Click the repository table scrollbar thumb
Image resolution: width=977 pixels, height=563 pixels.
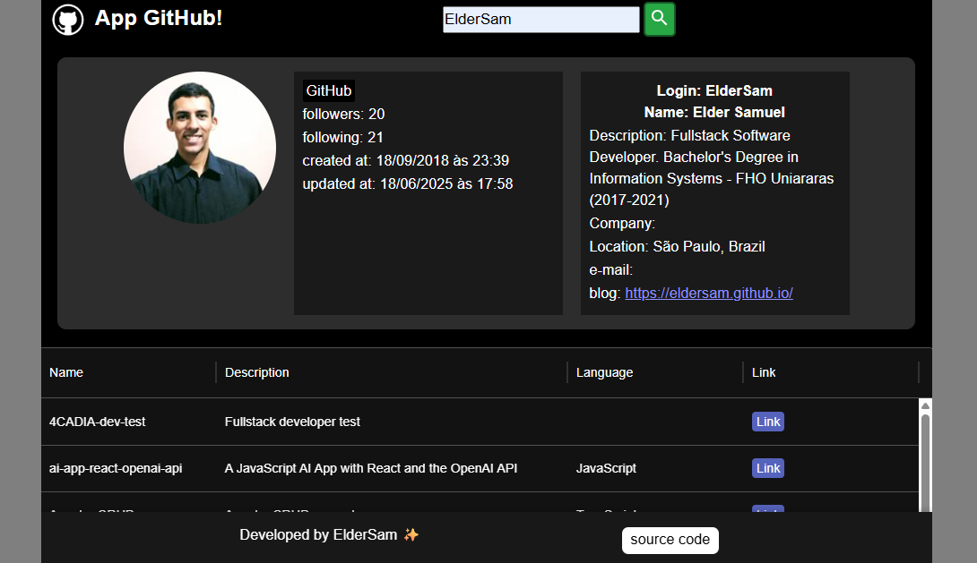tap(925, 463)
